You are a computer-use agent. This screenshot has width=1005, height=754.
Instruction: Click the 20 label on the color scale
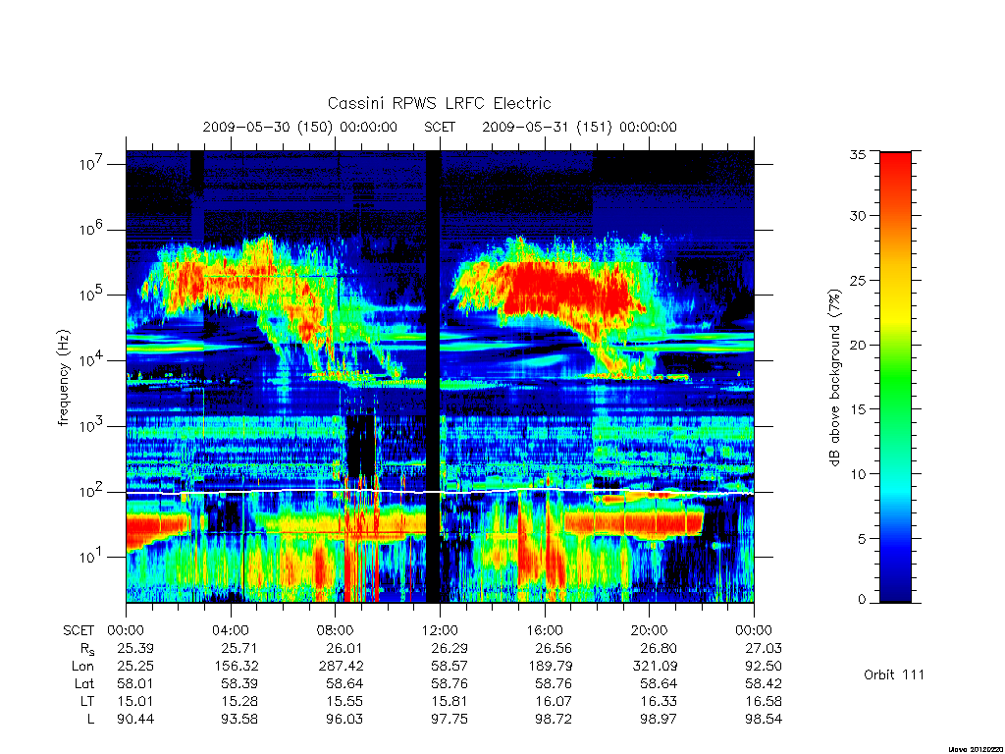click(858, 345)
